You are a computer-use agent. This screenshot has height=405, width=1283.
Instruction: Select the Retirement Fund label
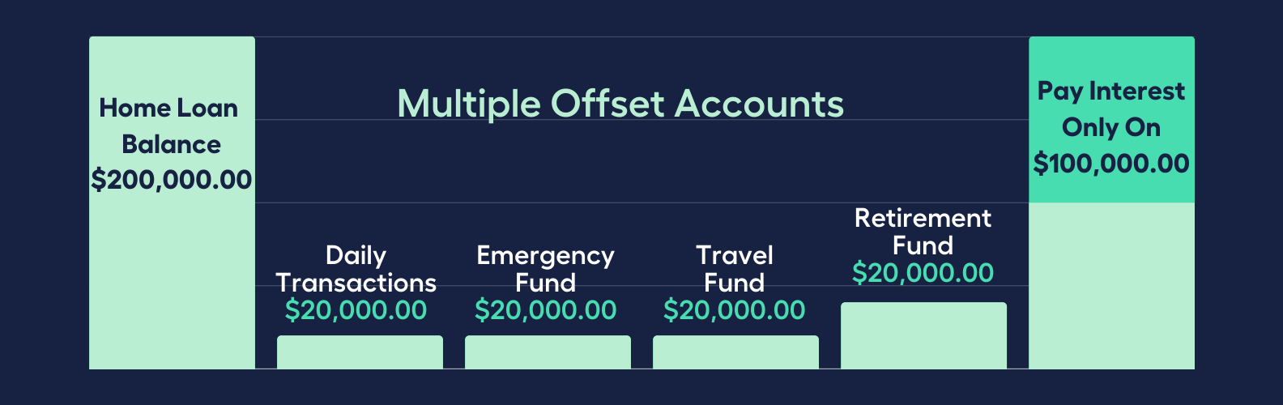click(923, 232)
